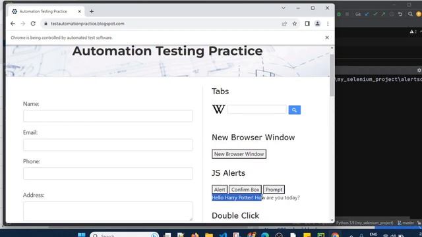Image resolution: width=422 pixels, height=237 pixels.
Task: Click the green debug icon in PyCharm
Action: [x=339, y=14]
